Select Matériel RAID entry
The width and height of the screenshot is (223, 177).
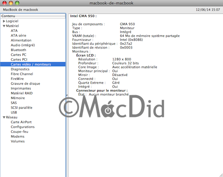(x=22, y=93)
